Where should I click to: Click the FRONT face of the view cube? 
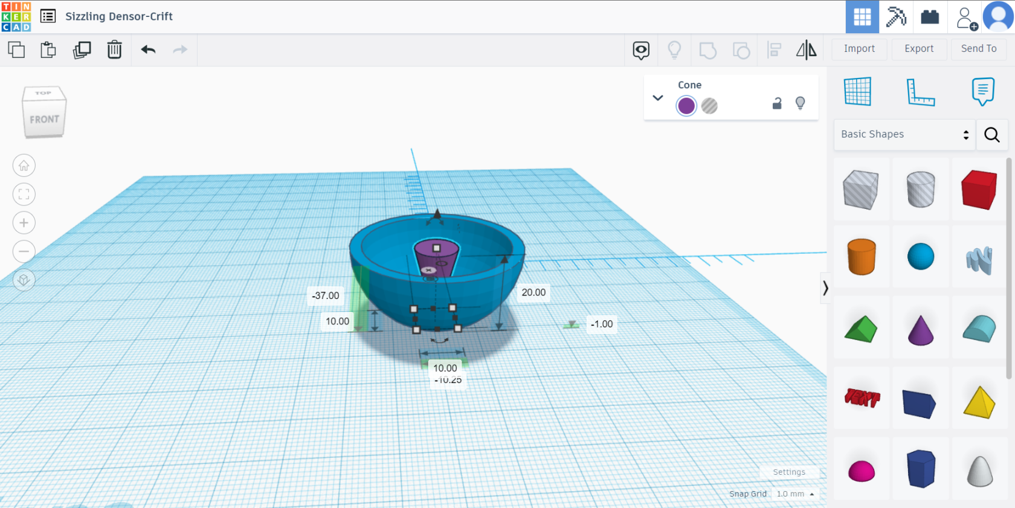pyautogui.click(x=45, y=120)
